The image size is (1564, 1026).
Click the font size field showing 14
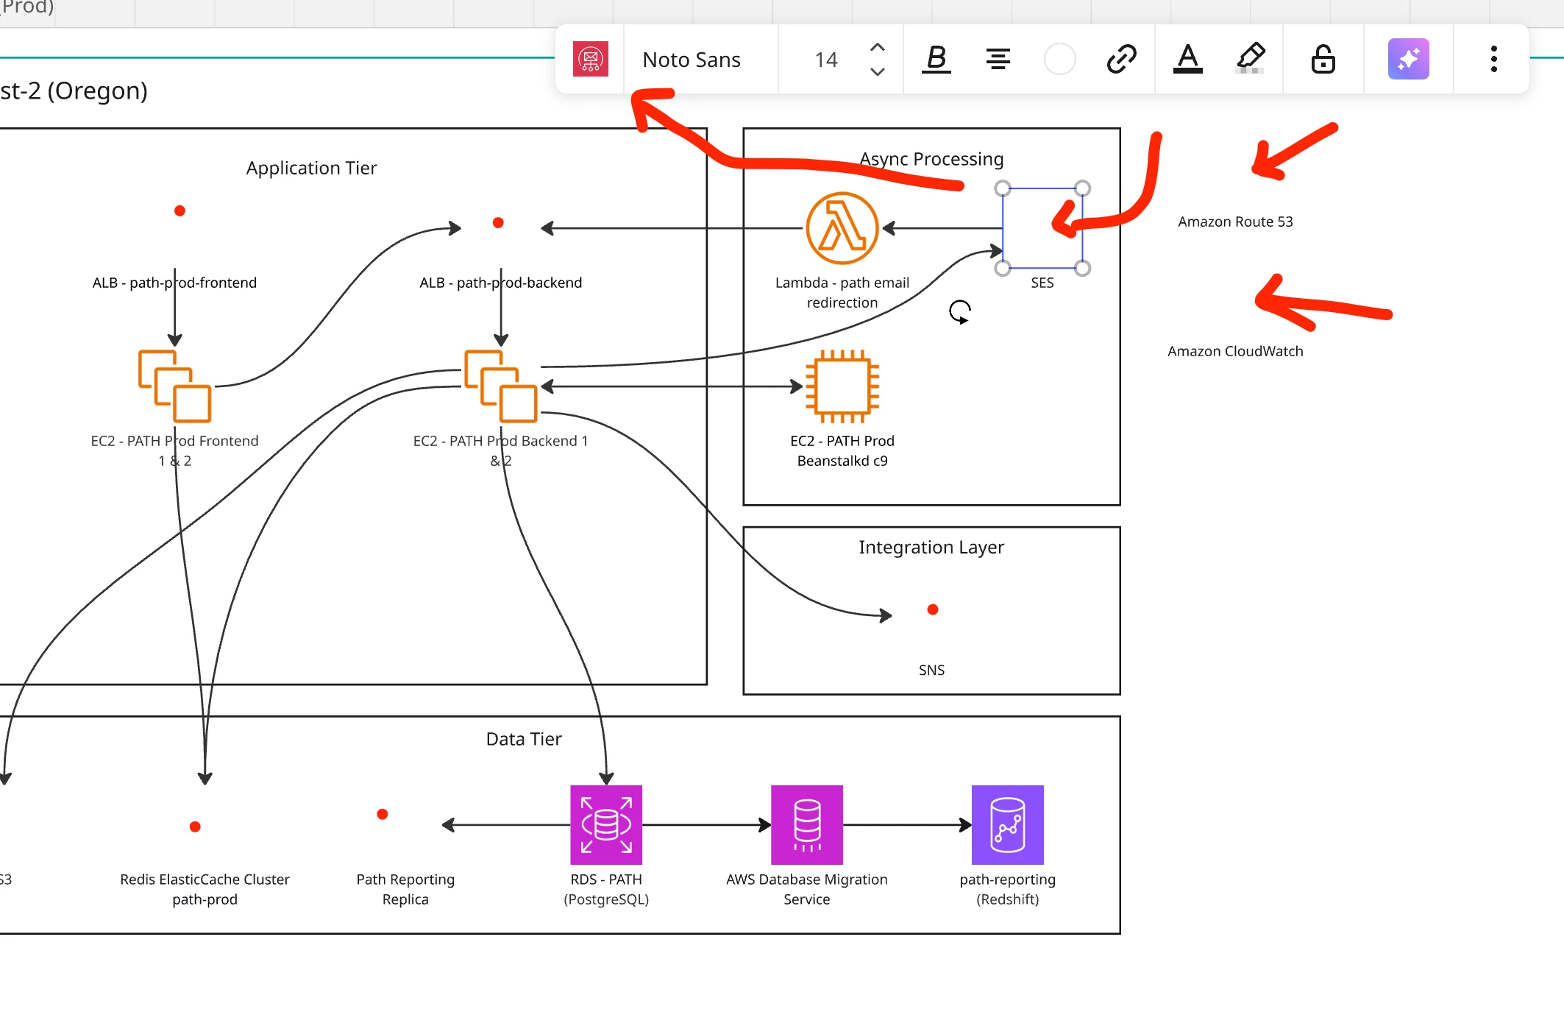pos(825,60)
